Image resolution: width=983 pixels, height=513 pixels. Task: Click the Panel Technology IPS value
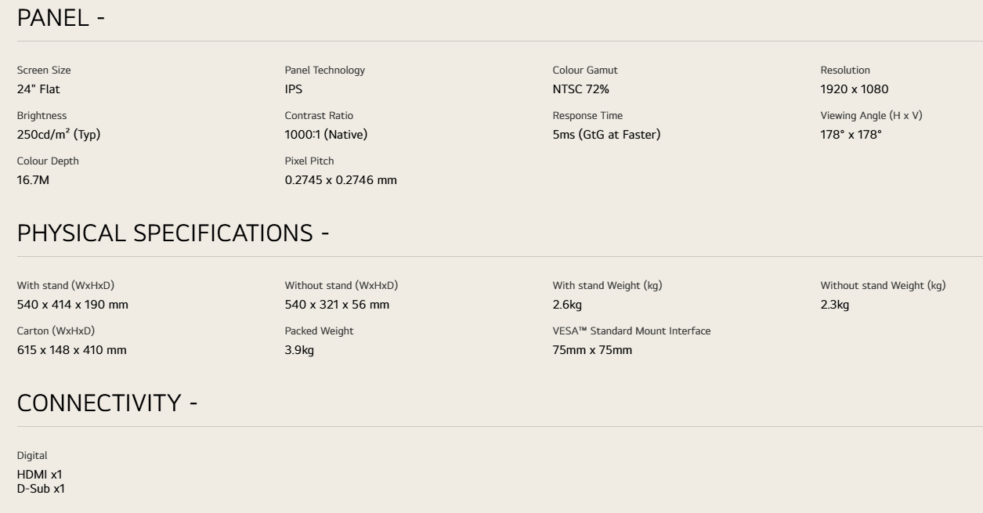[294, 89]
